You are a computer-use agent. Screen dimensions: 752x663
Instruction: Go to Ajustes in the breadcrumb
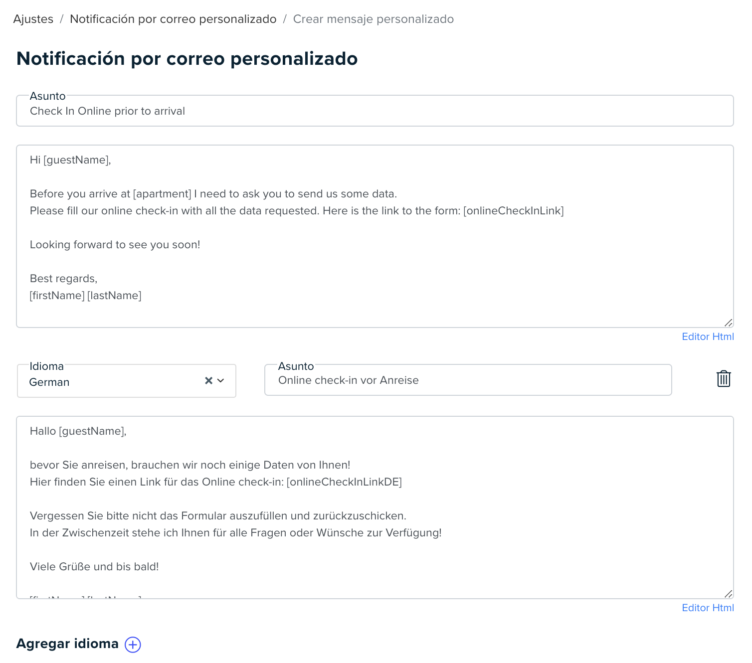tap(33, 19)
